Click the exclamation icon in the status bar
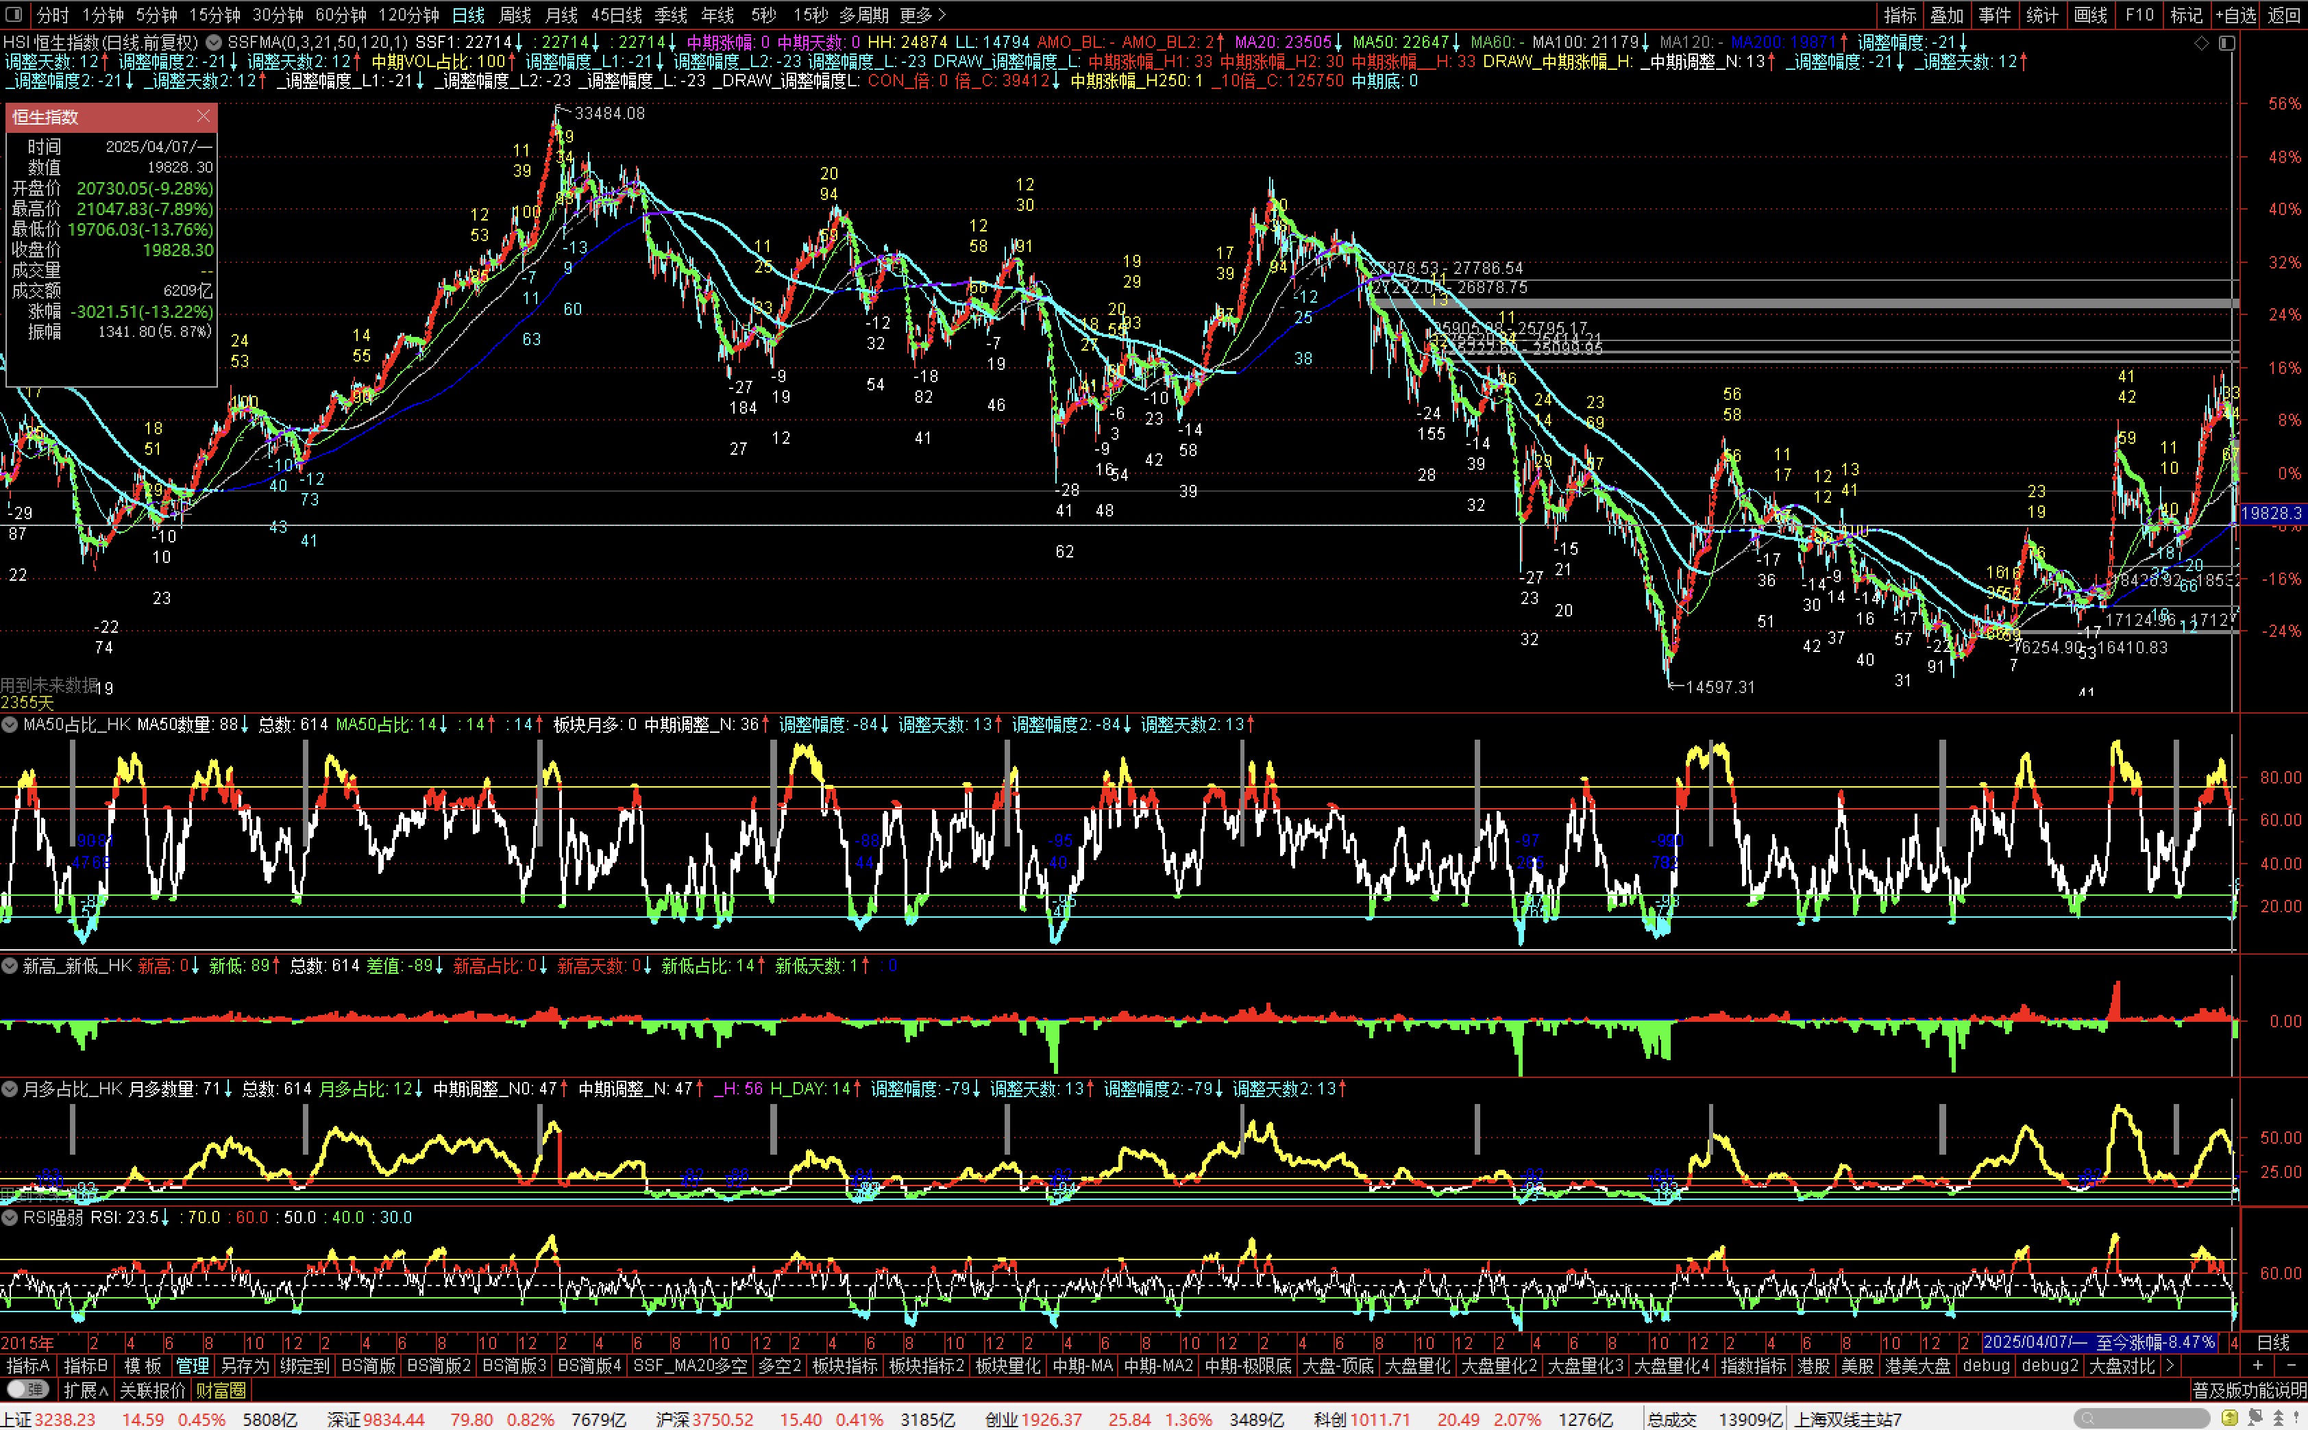This screenshot has width=2308, height=1430. click(2296, 1418)
